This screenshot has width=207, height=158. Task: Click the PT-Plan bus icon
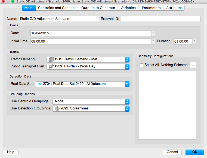[51, 67]
